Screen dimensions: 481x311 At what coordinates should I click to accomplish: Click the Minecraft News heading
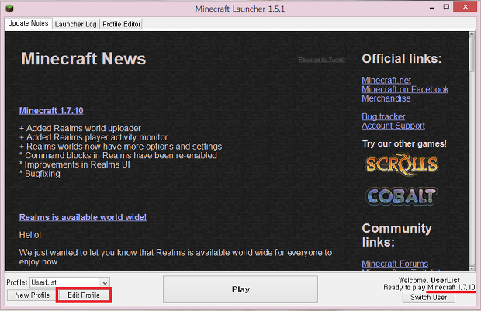click(x=84, y=58)
